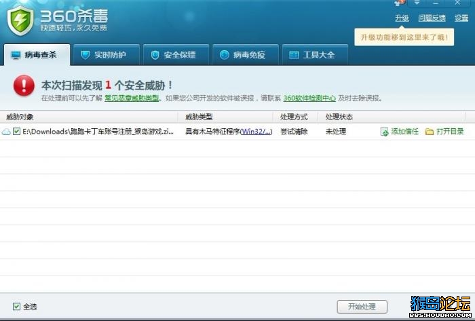Uncheck the E:\Downloads threat row checkbox
The image size is (475, 321).
17,132
